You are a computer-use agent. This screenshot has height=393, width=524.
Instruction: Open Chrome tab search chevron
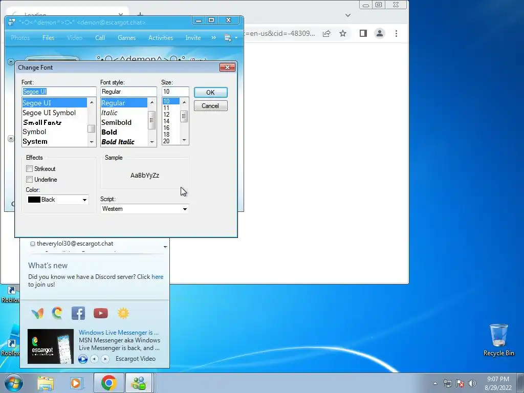(348, 15)
